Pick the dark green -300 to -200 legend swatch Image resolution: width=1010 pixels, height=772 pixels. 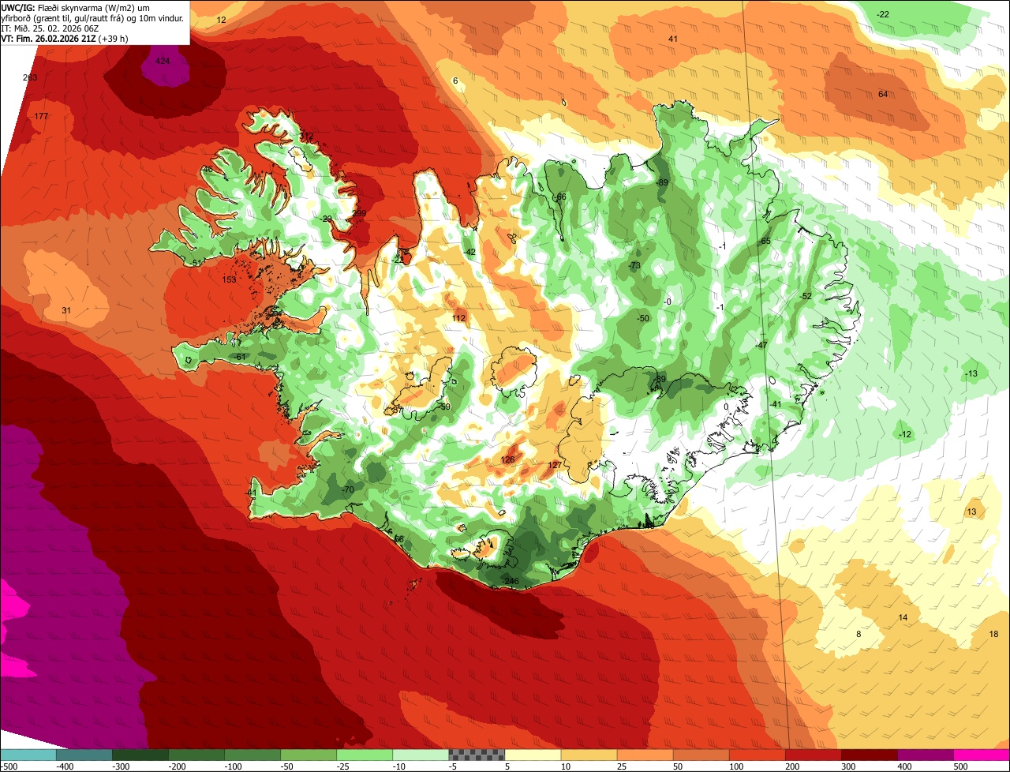coord(140,755)
